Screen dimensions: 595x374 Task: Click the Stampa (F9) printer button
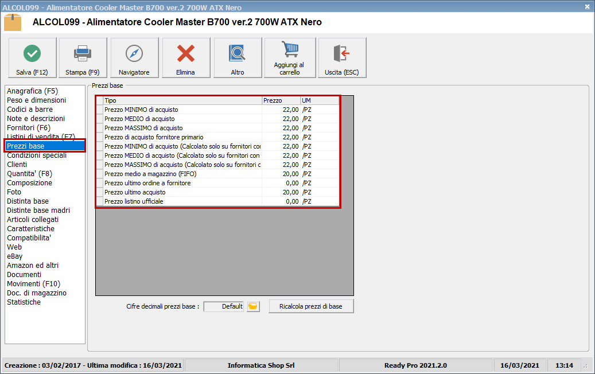click(83, 58)
